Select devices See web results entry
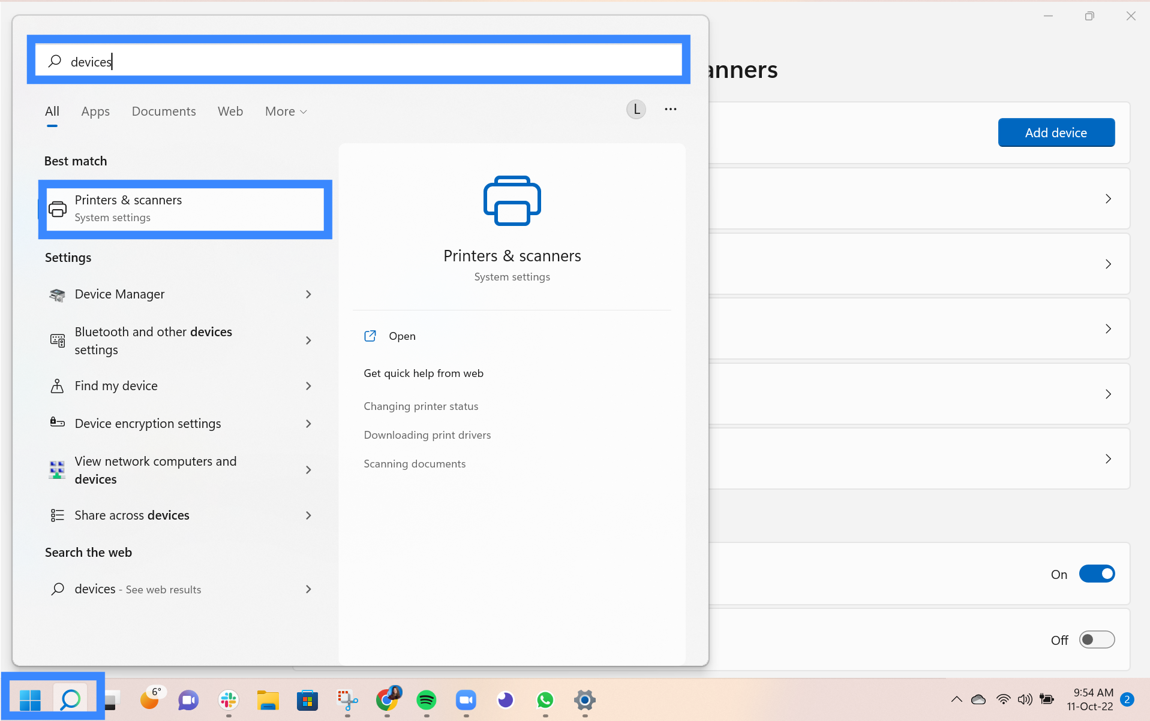Image resolution: width=1150 pixels, height=721 pixels. pyautogui.click(x=180, y=589)
